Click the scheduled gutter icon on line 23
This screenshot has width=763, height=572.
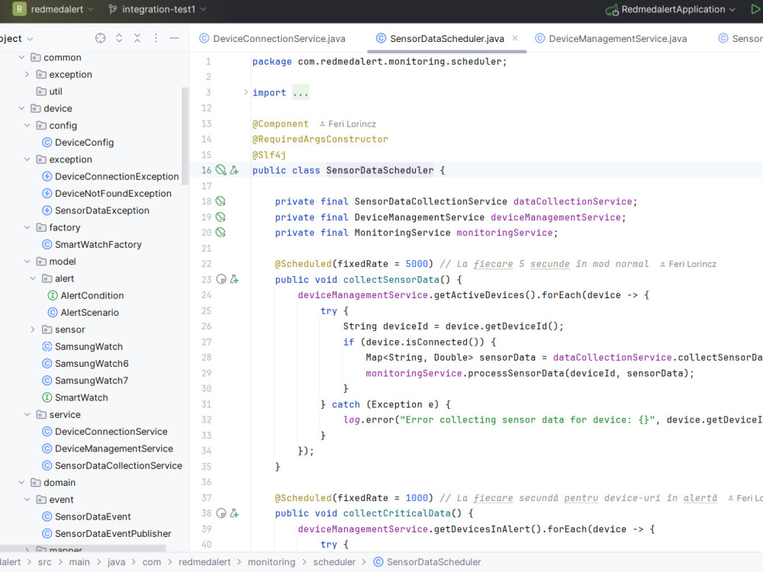pos(221,279)
